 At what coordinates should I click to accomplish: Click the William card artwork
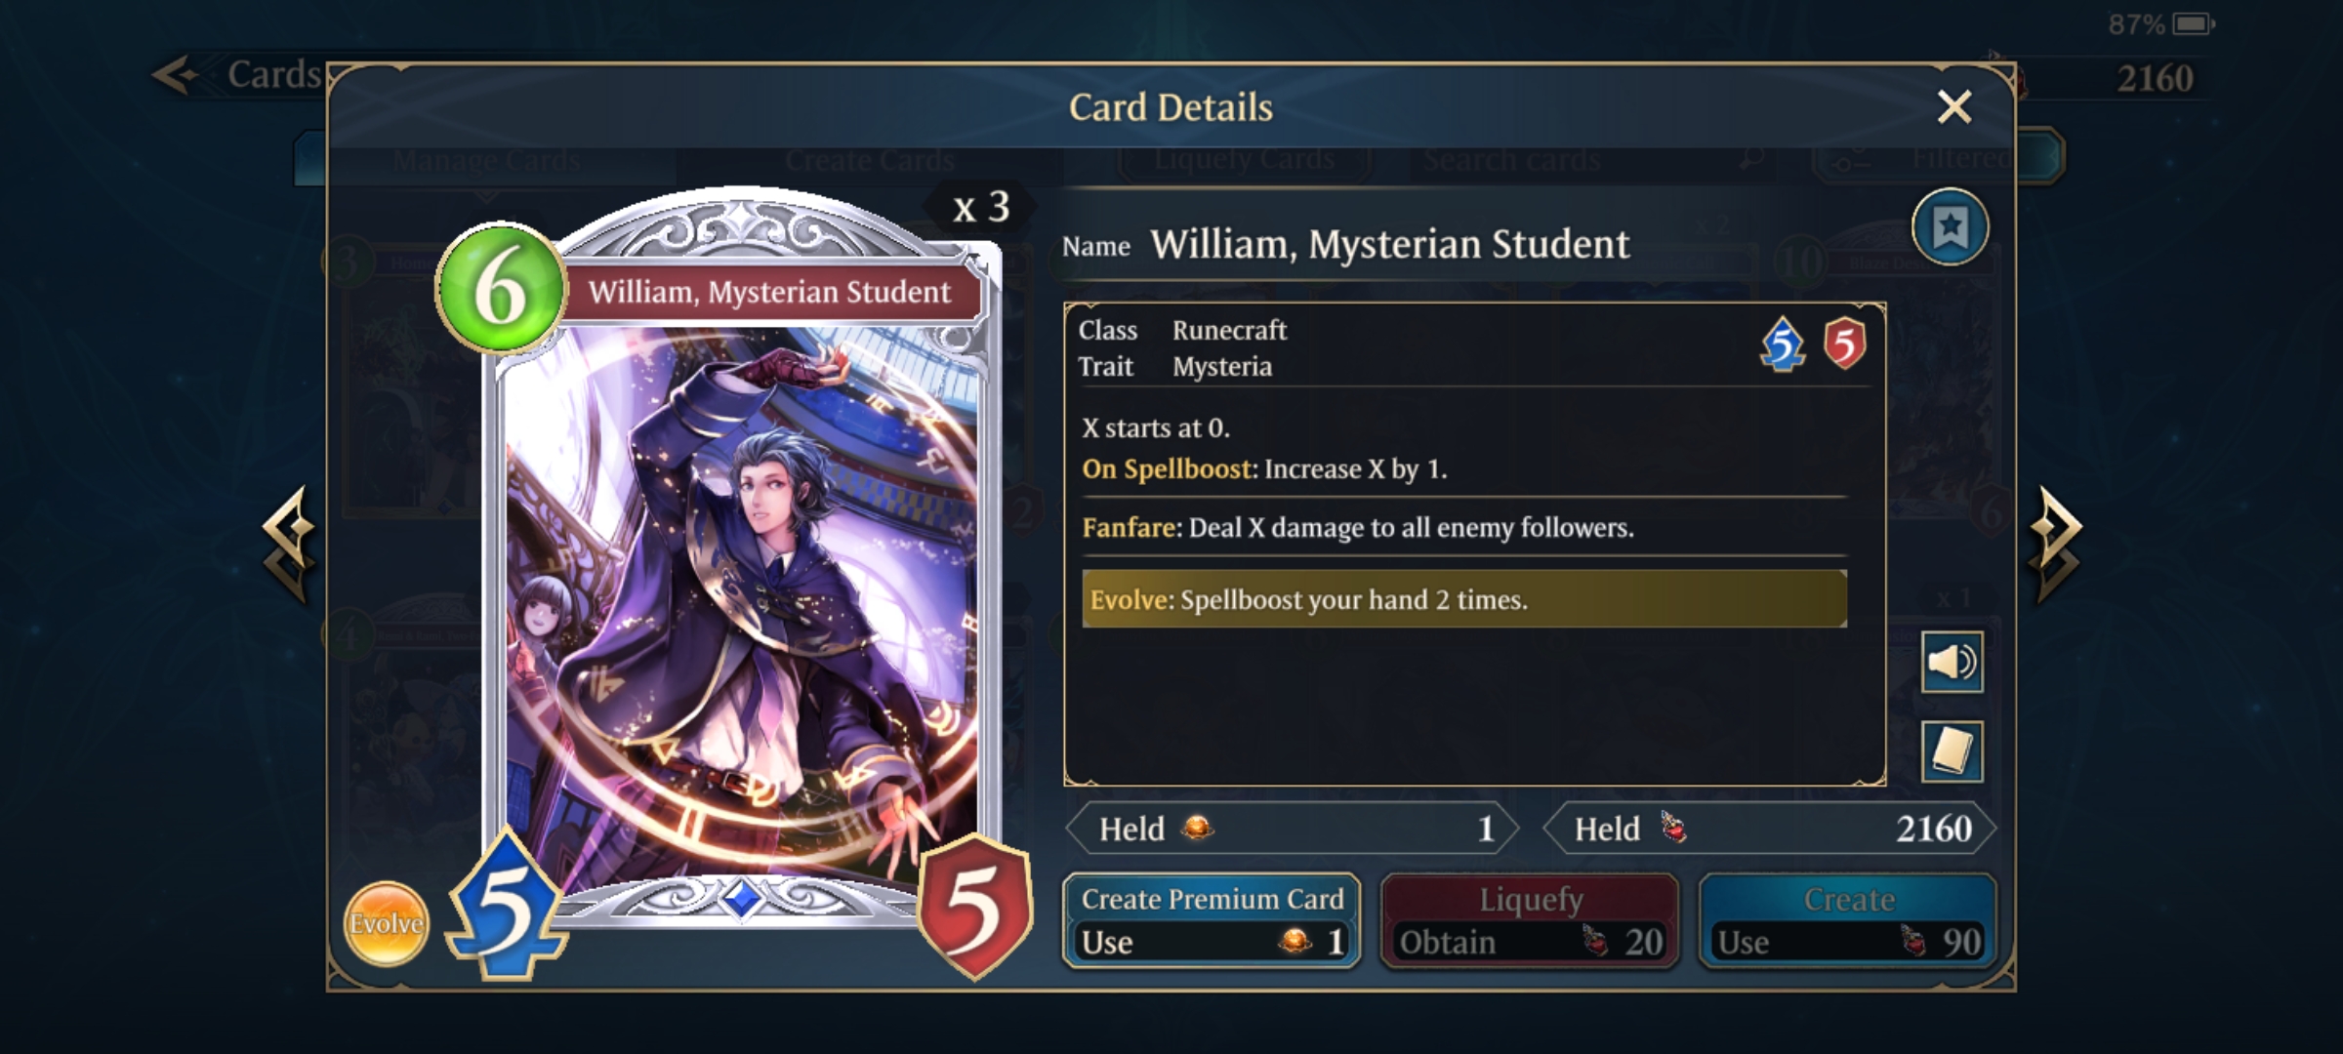click(741, 605)
